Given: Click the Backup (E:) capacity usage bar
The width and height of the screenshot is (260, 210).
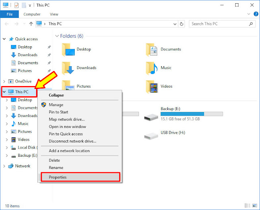Looking at the screenshot, I should 192,114.
